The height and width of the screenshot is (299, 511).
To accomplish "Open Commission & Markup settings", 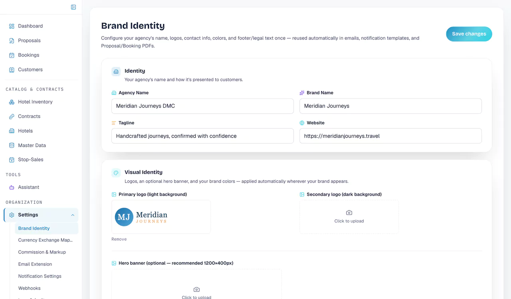I will [x=42, y=252].
